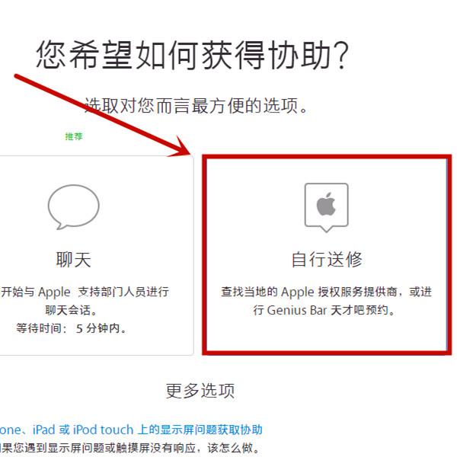Screen dimensions: 457x457
Task: Select the 聊天 card title
Action: [73, 260]
